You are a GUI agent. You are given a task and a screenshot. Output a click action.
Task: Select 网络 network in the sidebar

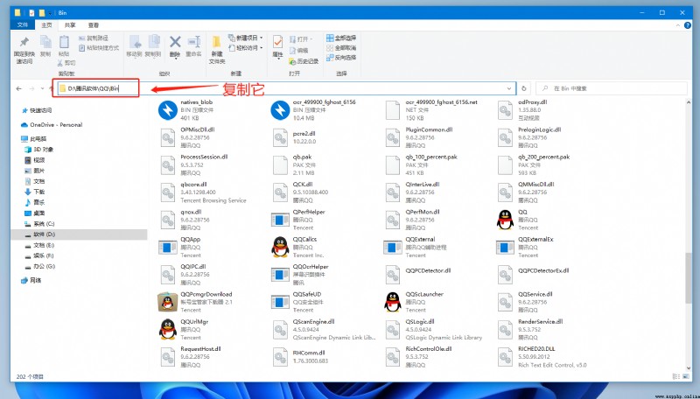31,280
